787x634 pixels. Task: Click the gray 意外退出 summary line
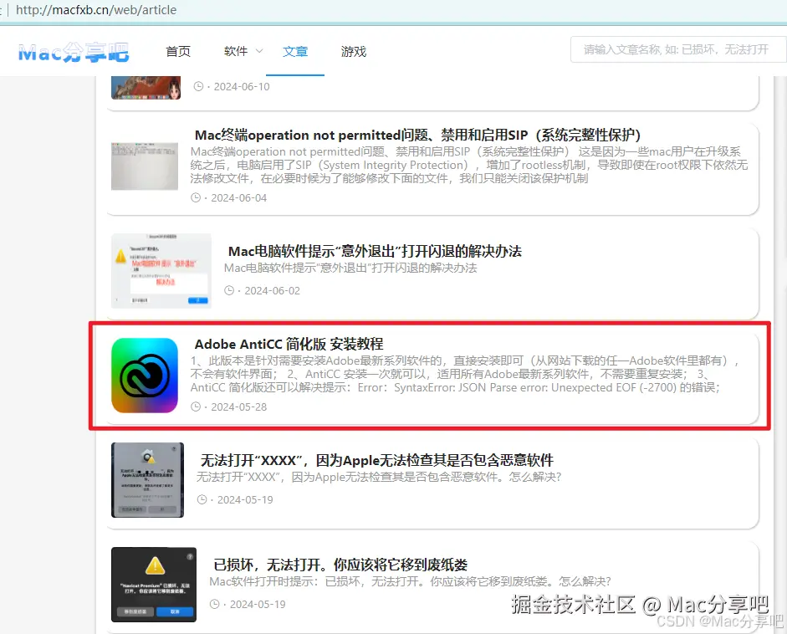pyautogui.click(x=350, y=268)
